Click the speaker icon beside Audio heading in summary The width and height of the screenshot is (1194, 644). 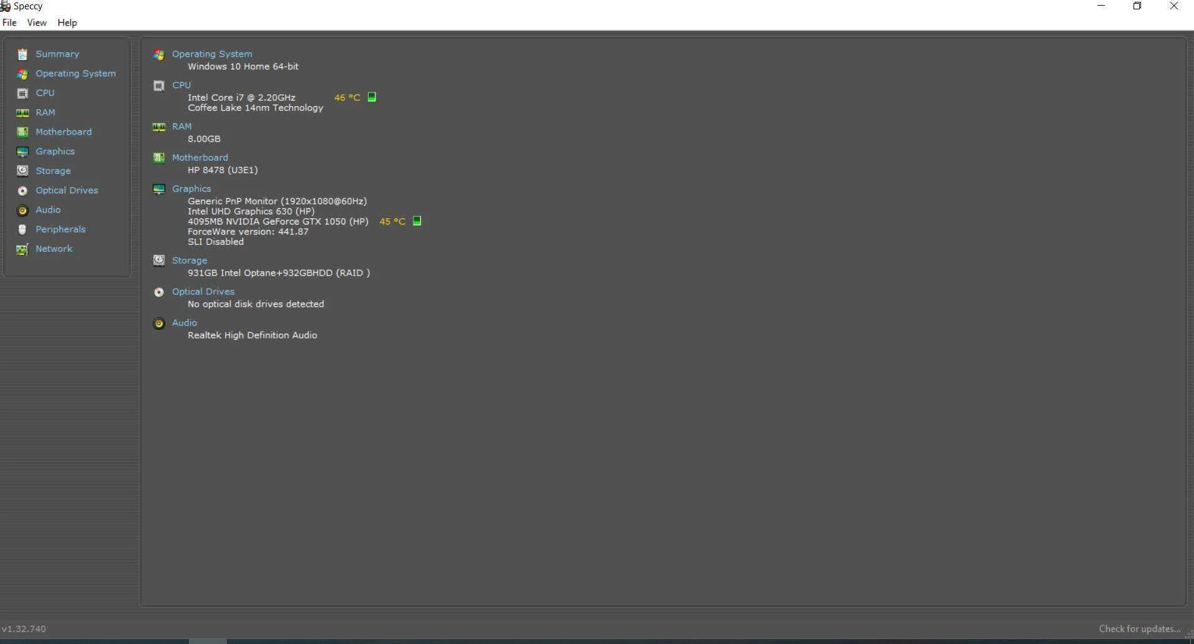click(x=159, y=323)
